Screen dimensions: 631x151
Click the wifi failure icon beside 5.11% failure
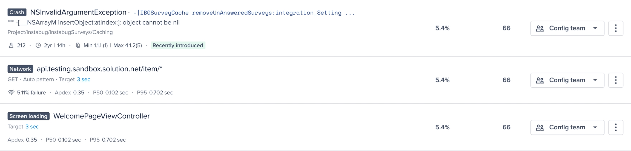11,93
